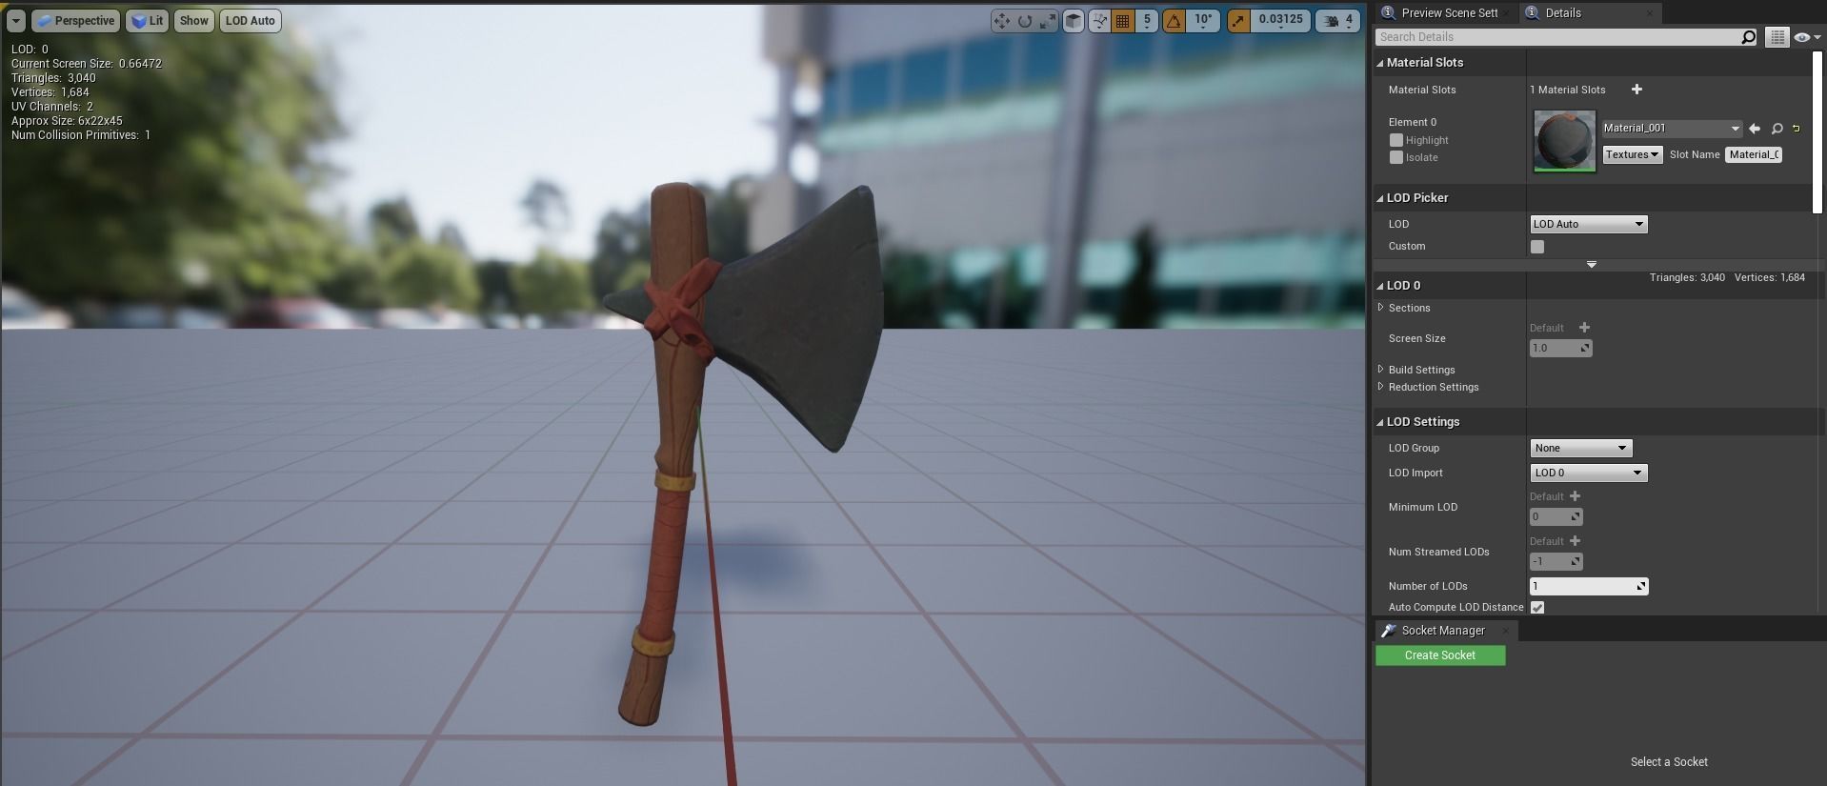Add platform override for Num Streamed LODs
The width and height of the screenshot is (1827, 786).
click(x=1575, y=541)
